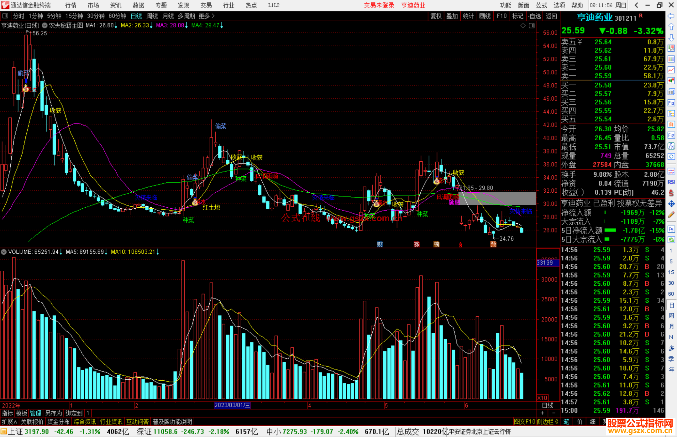Select the pencil drawing tool icon
Viewport: 677px width, 437px height.
click(671, 215)
